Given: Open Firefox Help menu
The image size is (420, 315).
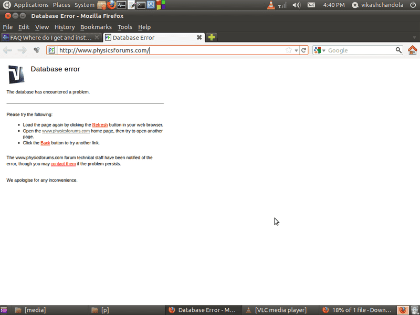Looking at the screenshot, I should pyautogui.click(x=144, y=27).
